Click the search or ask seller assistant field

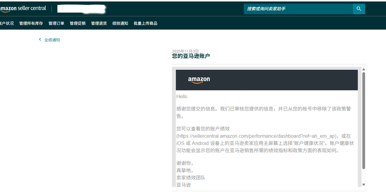pyautogui.click(x=297, y=9)
